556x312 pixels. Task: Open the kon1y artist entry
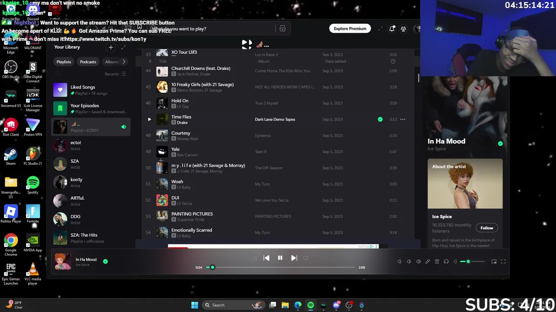(91, 182)
